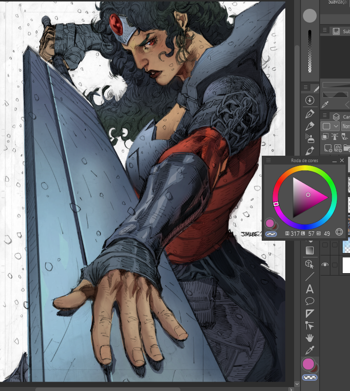Screen dimensions: 350x391
Task: Select the Pencil tool in the toolbar
Action: click(x=310, y=126)
